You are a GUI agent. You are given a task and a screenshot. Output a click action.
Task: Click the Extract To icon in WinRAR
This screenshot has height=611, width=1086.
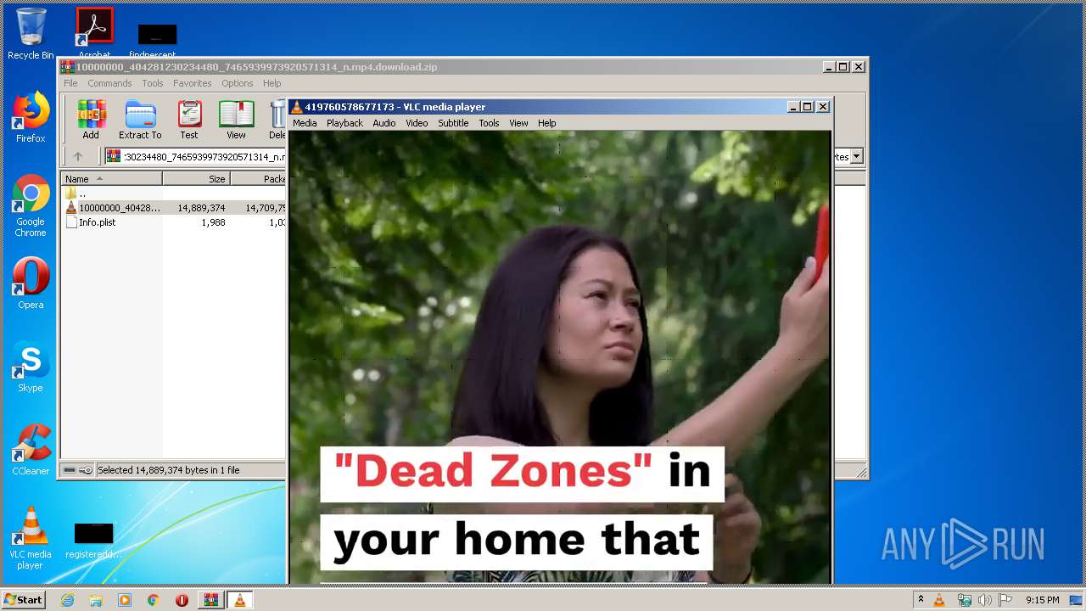coord(140,120)
